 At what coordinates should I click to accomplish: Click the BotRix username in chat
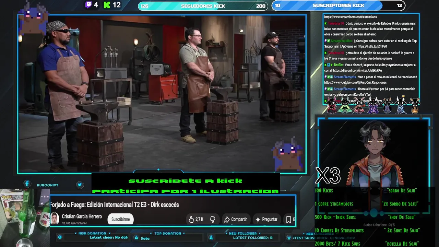click(338, 65)
